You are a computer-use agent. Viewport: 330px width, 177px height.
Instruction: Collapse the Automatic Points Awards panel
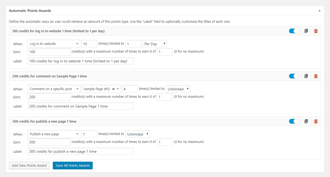(319, 11)
